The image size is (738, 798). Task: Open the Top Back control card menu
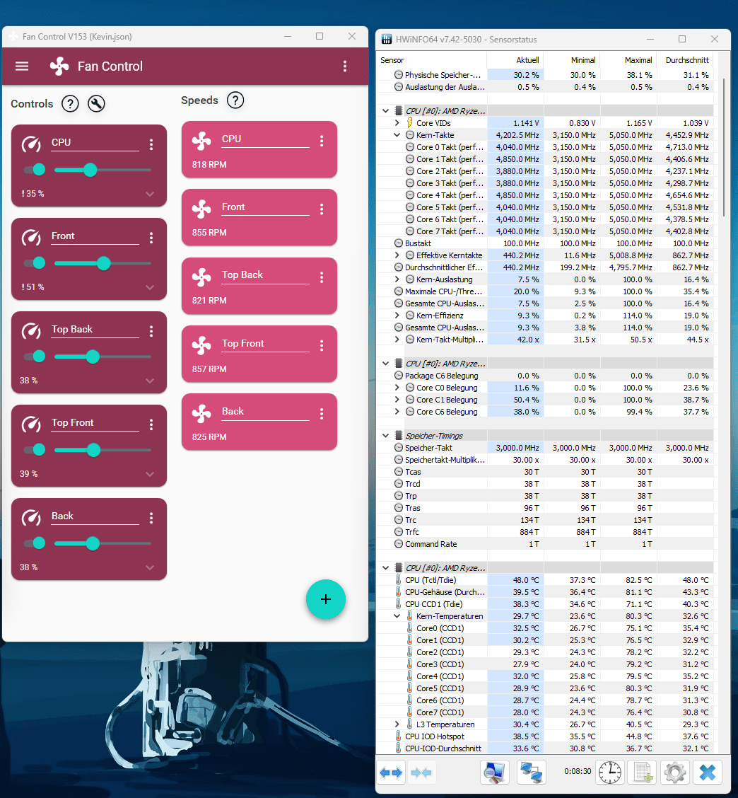[x=151, y=331]
